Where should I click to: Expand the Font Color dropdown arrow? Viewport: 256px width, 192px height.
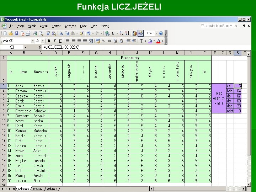point(162,41)
